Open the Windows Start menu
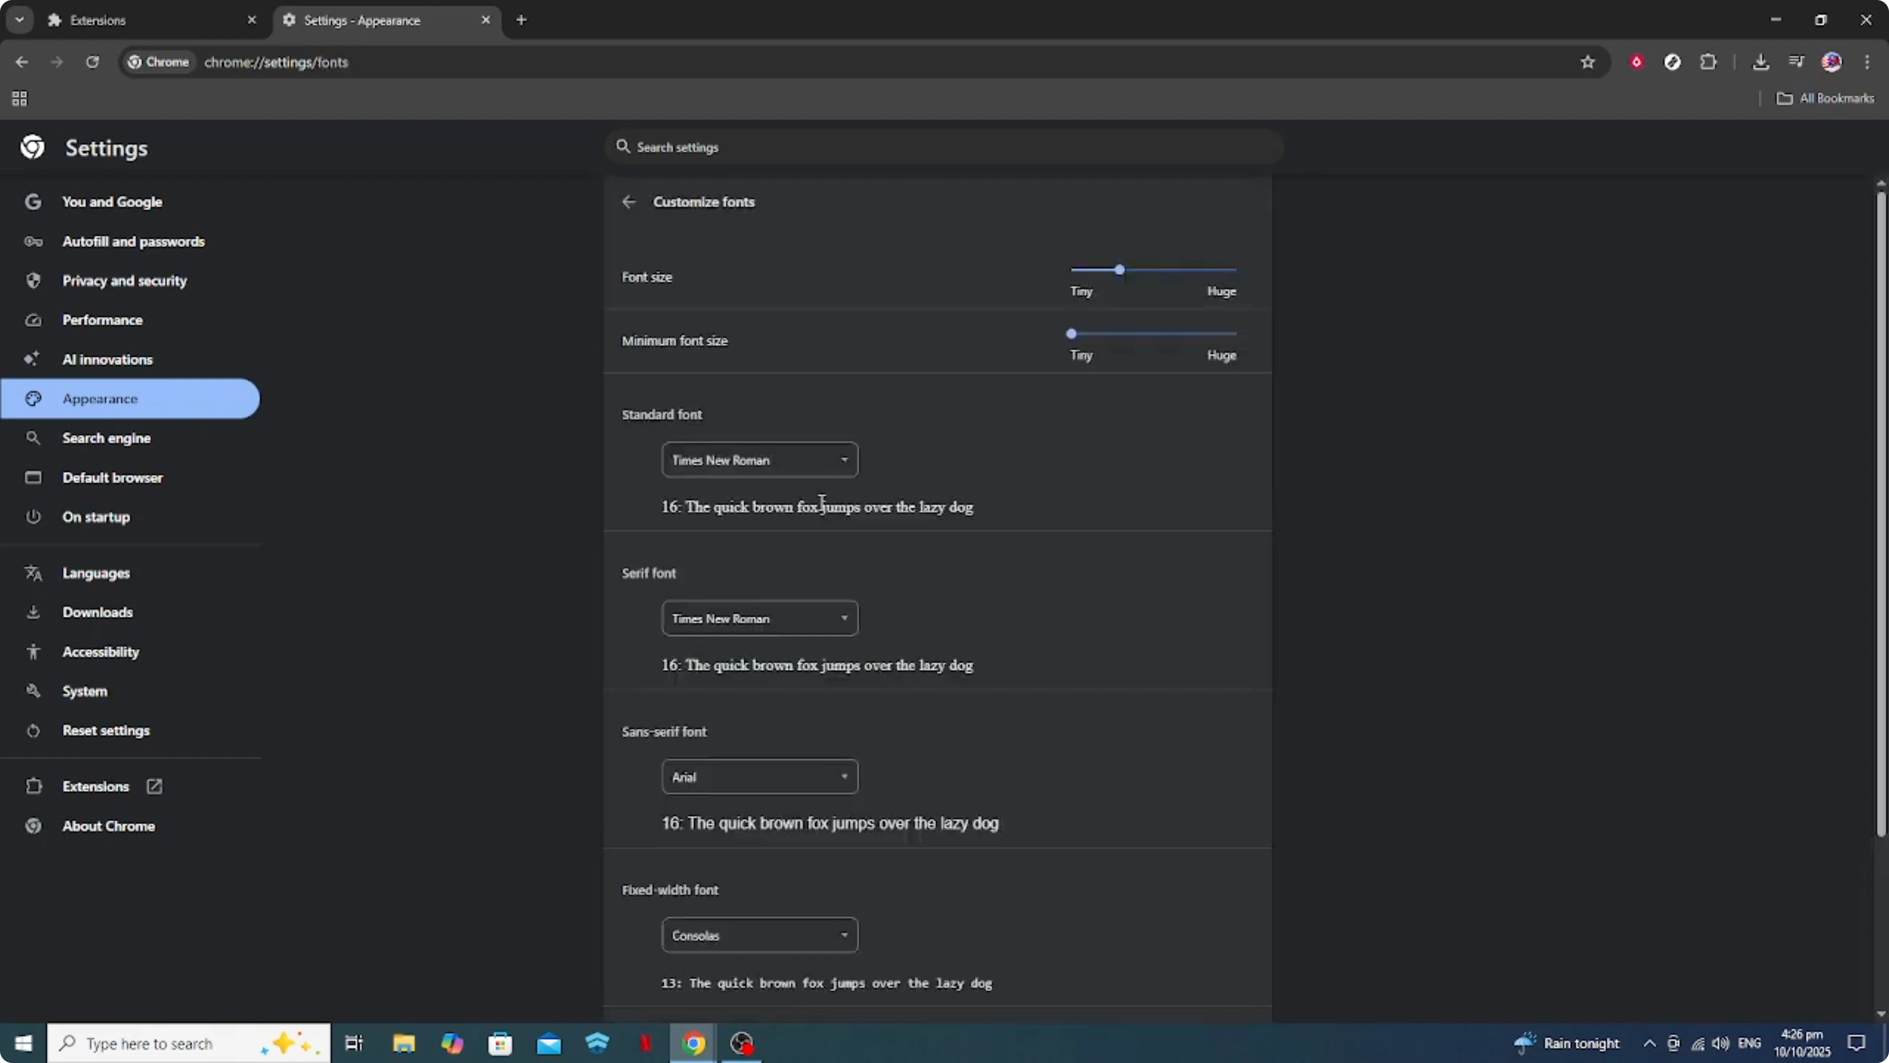The height and width of the screenshot is (1063, 1889). coord(24,1042)
